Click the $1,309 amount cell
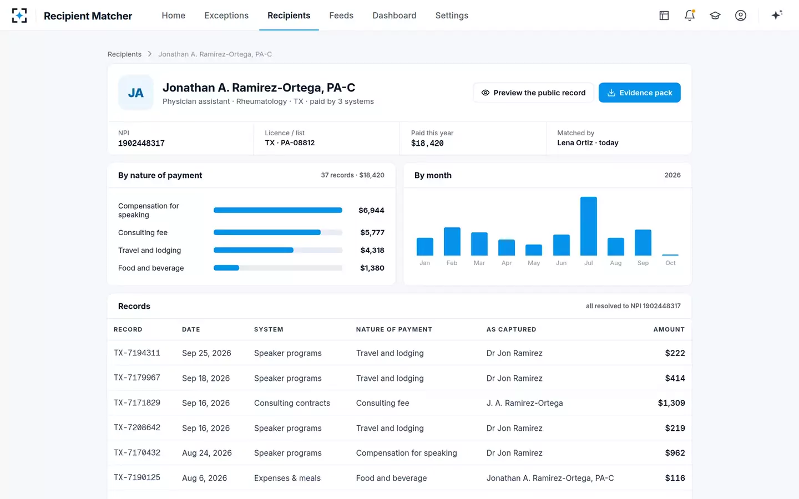 click(671, 403)
